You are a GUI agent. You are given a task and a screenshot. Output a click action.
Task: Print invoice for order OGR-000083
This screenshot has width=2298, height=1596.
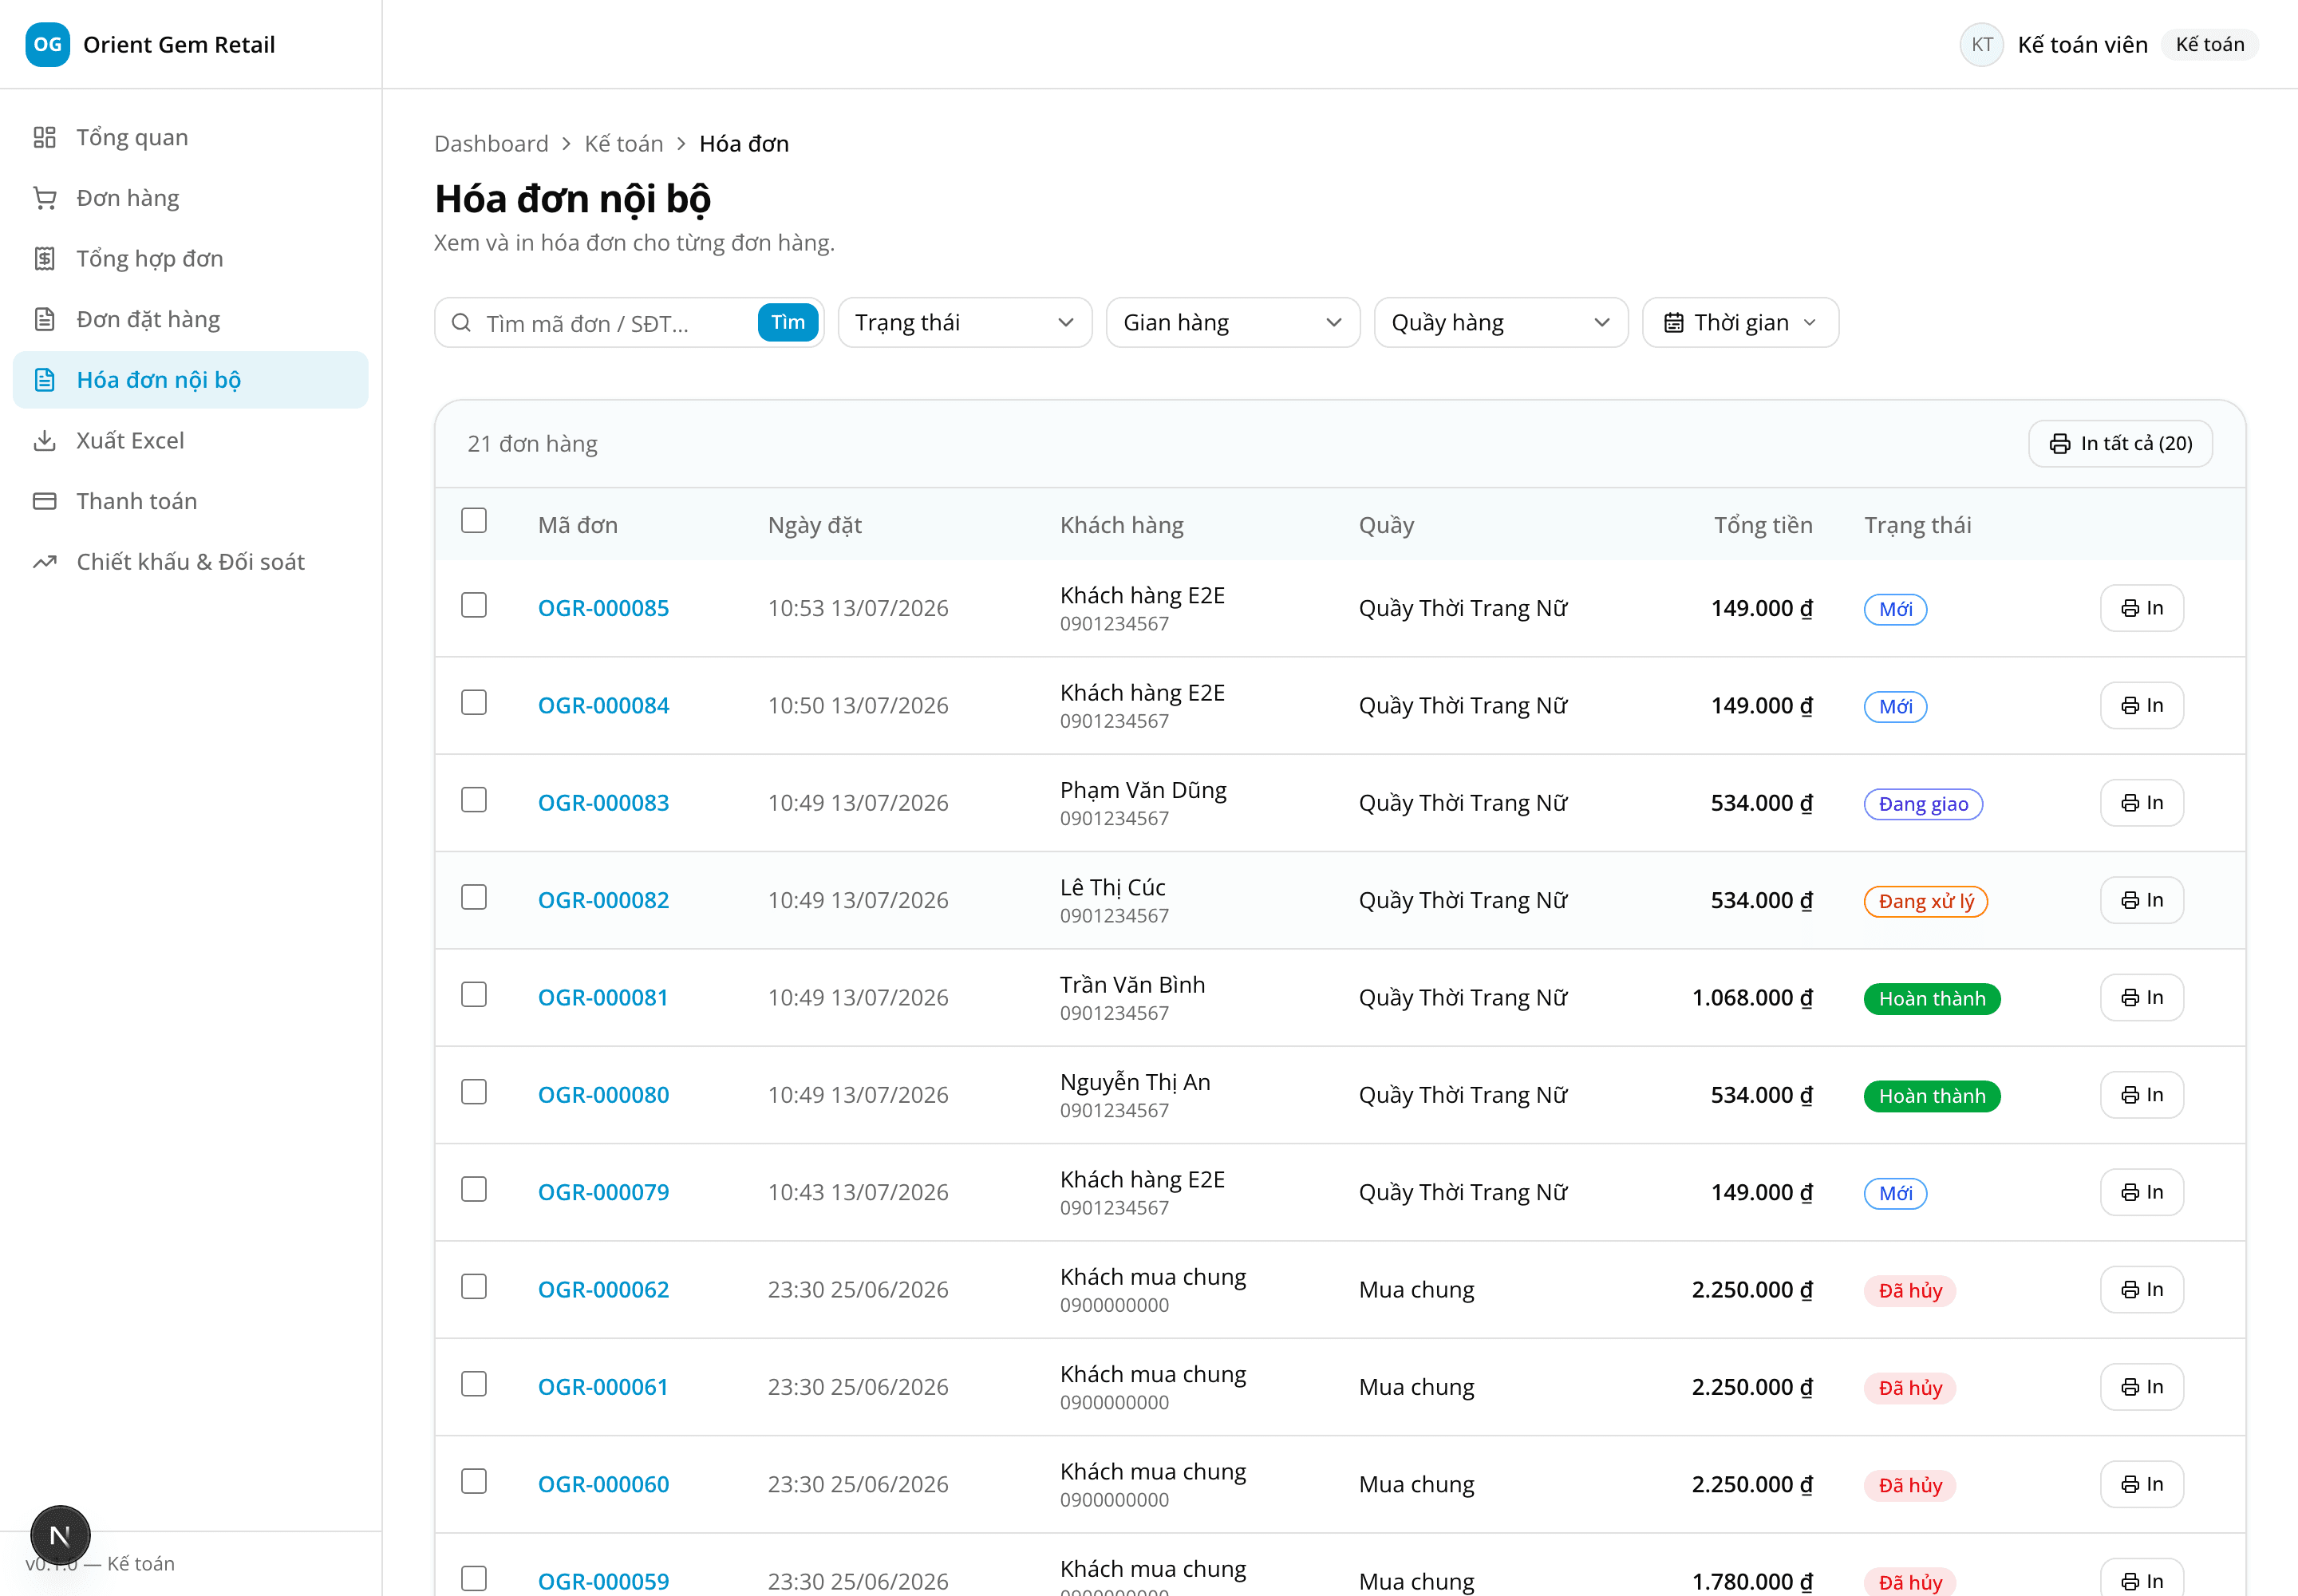2142,803
